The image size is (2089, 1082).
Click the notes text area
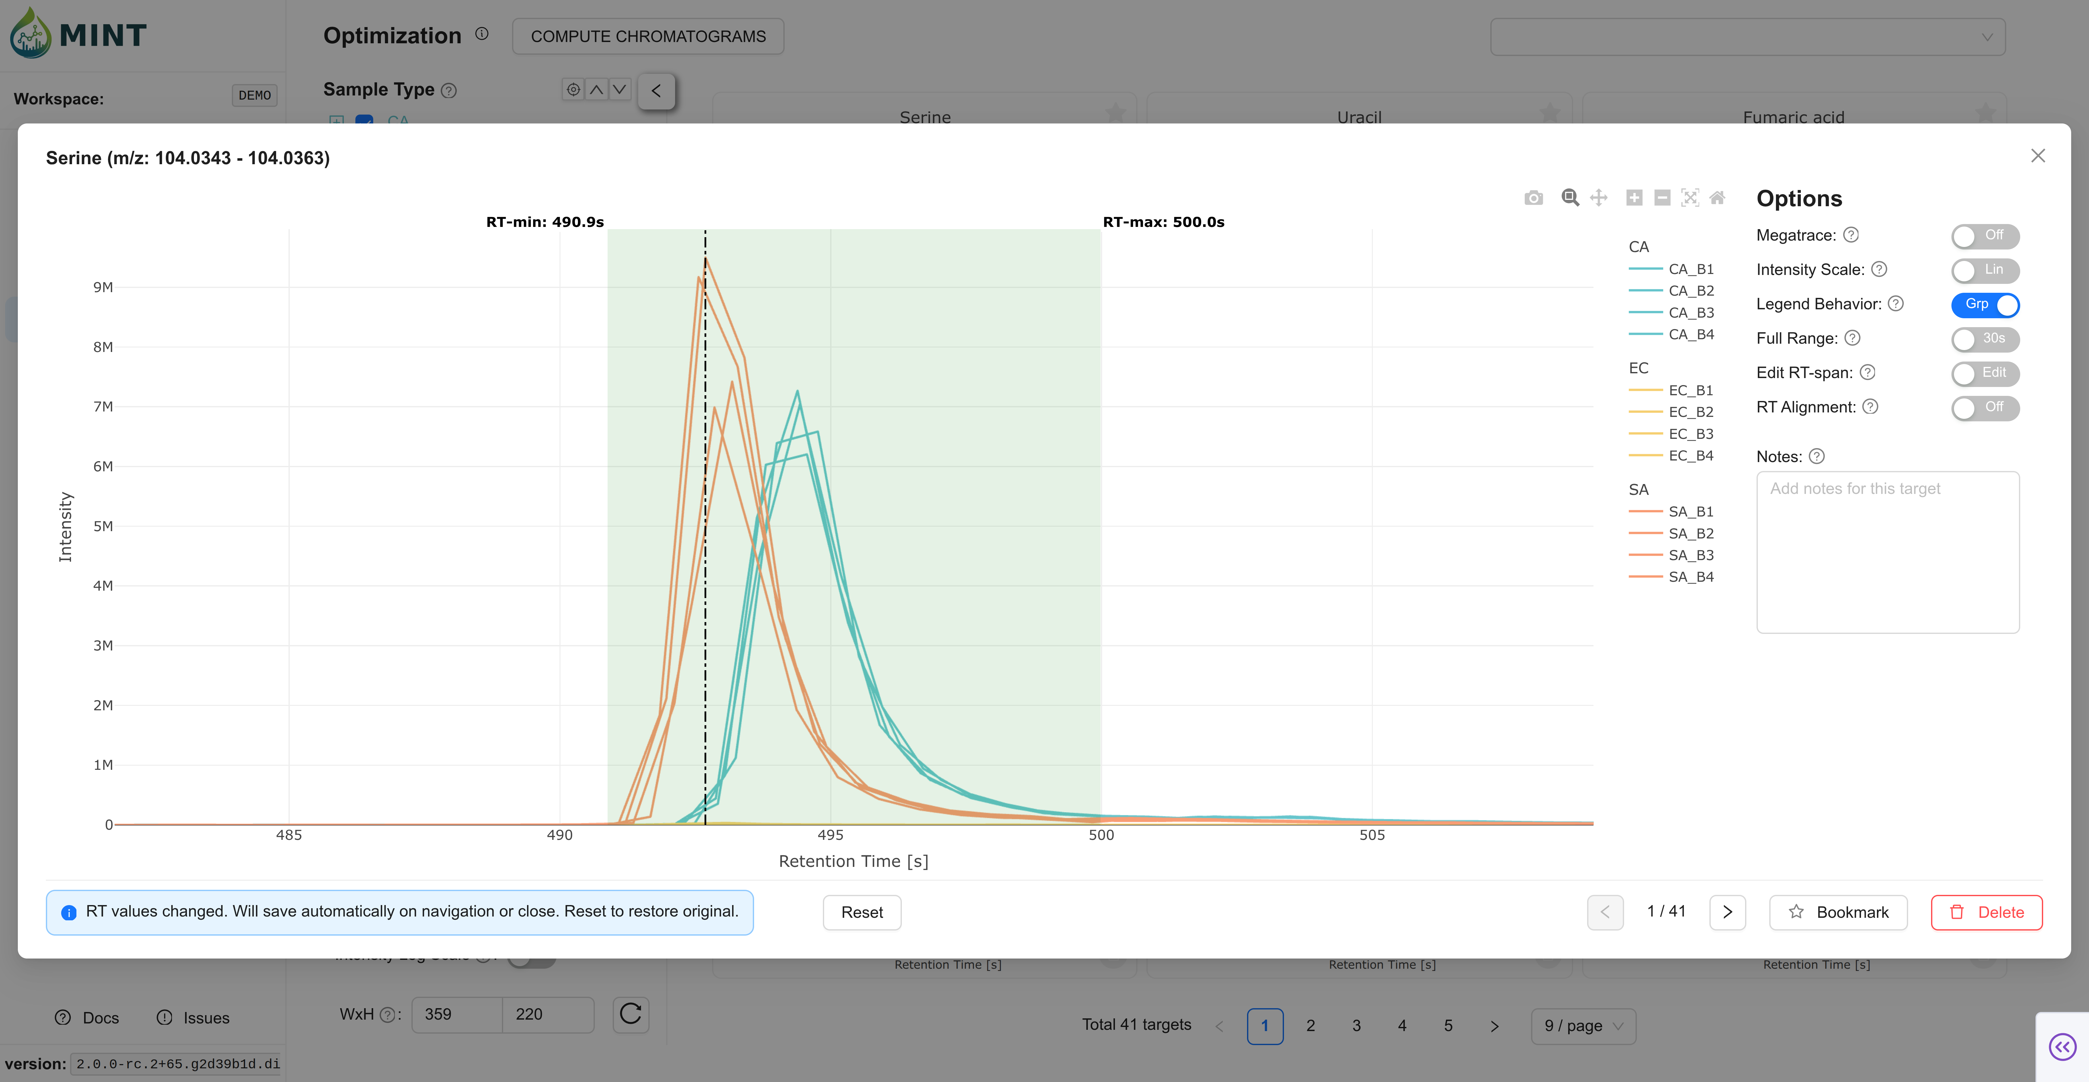point(1887,552)
